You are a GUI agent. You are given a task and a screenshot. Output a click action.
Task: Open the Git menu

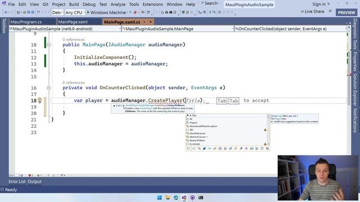[46, 4]
